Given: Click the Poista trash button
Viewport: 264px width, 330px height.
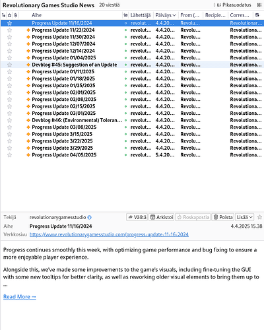Looking at the screenshot, I should (x=223, y=217).
